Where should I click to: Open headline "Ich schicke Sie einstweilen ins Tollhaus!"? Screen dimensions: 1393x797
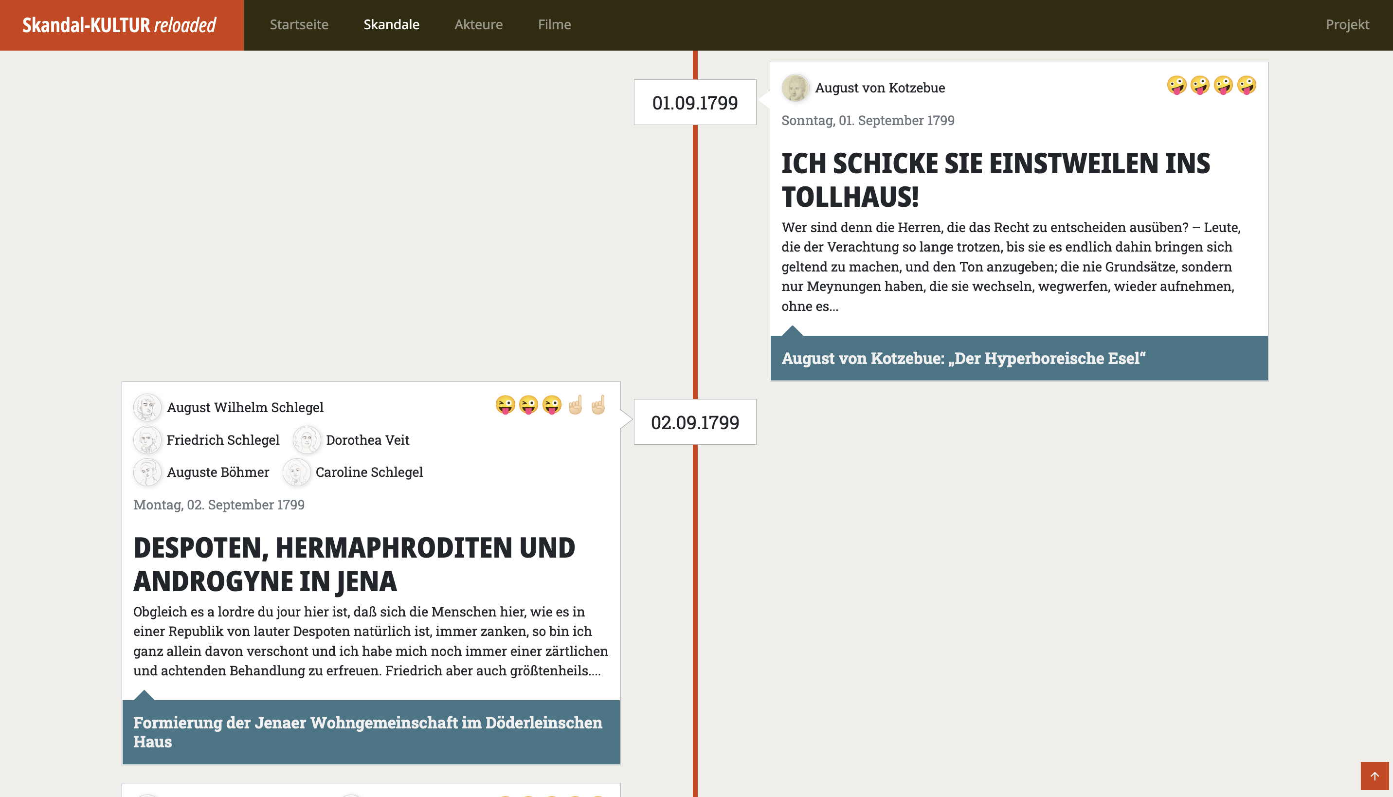pyautogui.click(x=995, y=180)
